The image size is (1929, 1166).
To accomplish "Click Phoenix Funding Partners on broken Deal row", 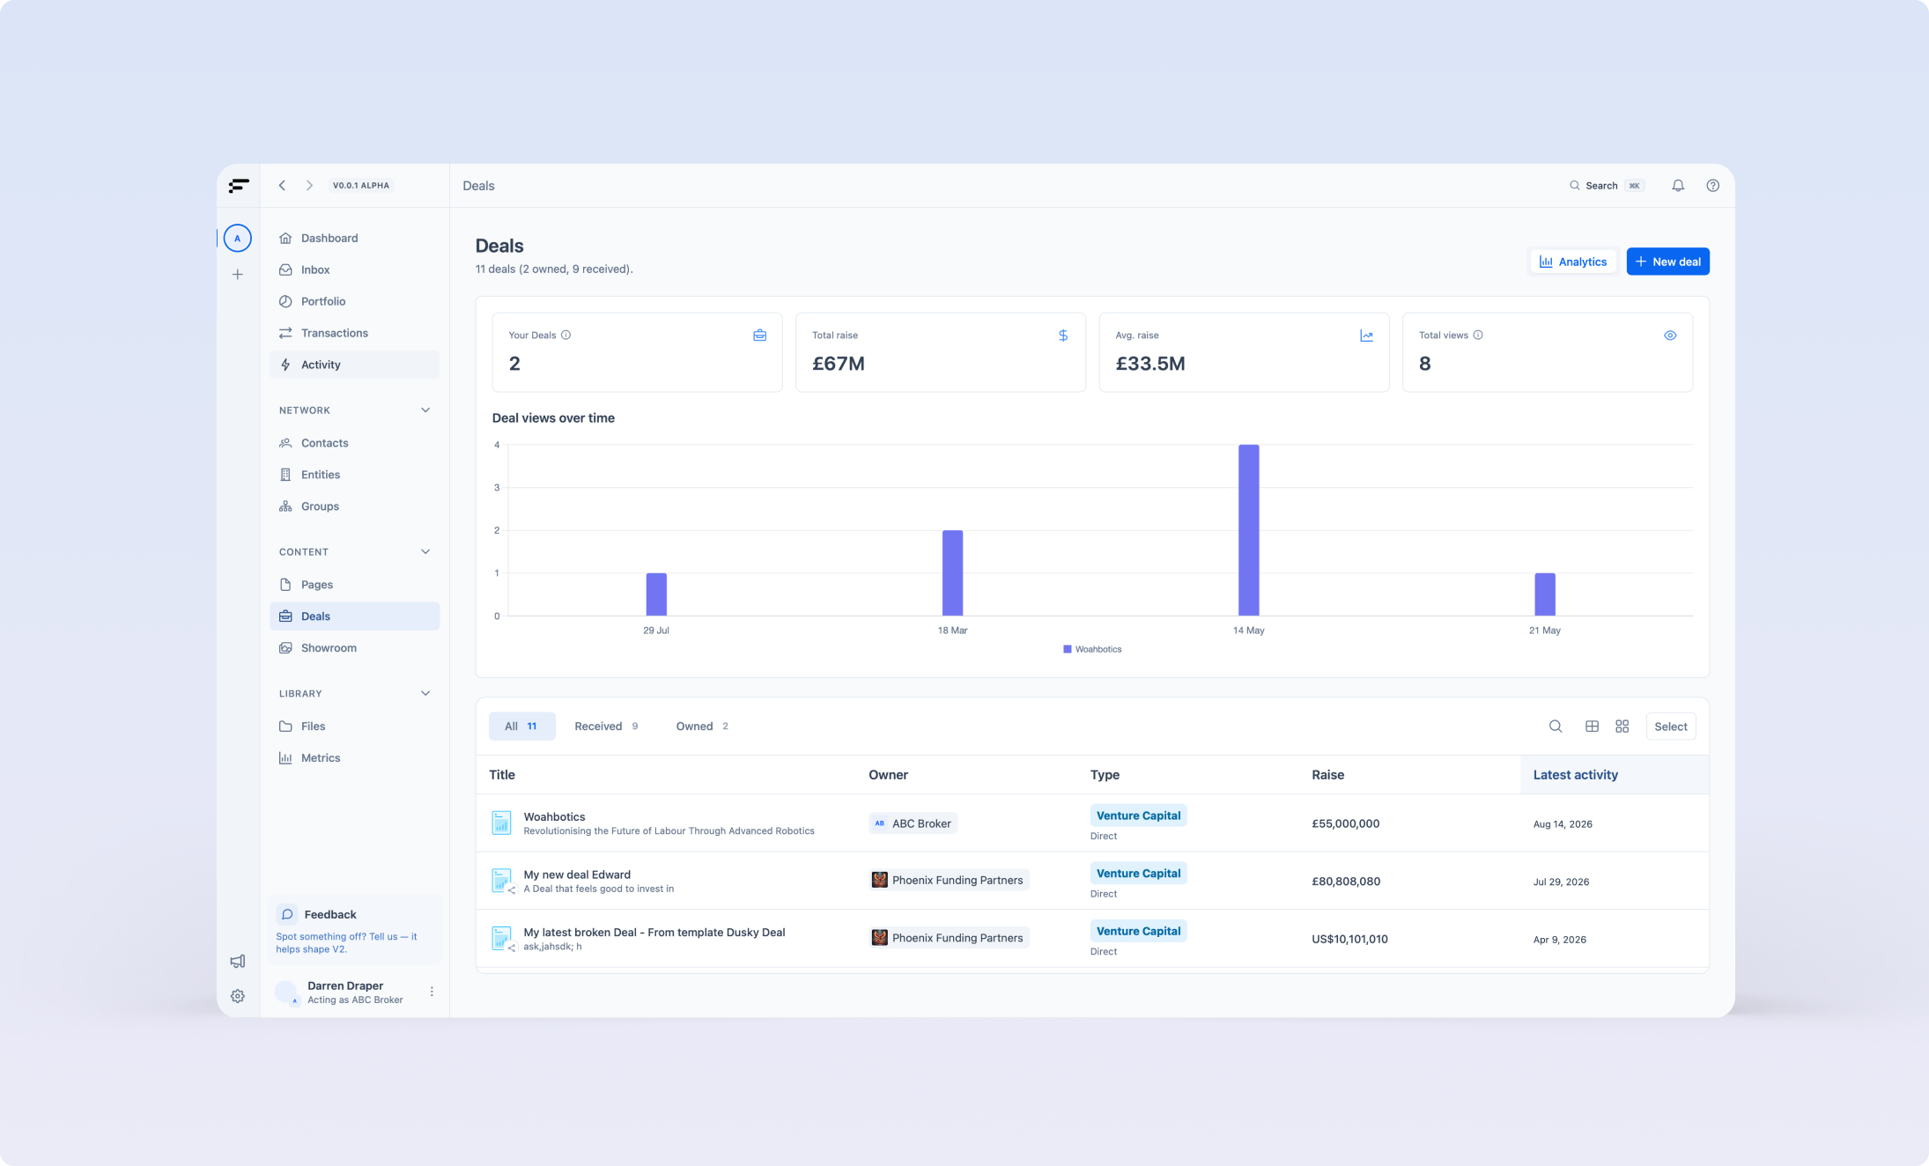I will pos(949,938).
